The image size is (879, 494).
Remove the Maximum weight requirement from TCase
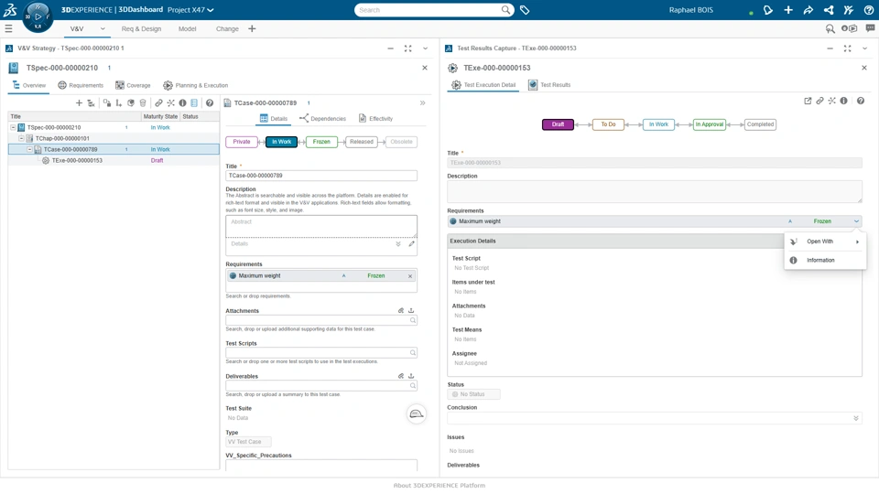(x=410, y=276)
